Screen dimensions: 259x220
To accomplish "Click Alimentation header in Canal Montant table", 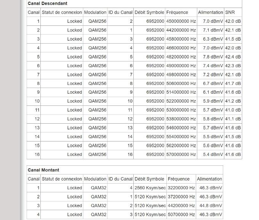I will (209, 179).
